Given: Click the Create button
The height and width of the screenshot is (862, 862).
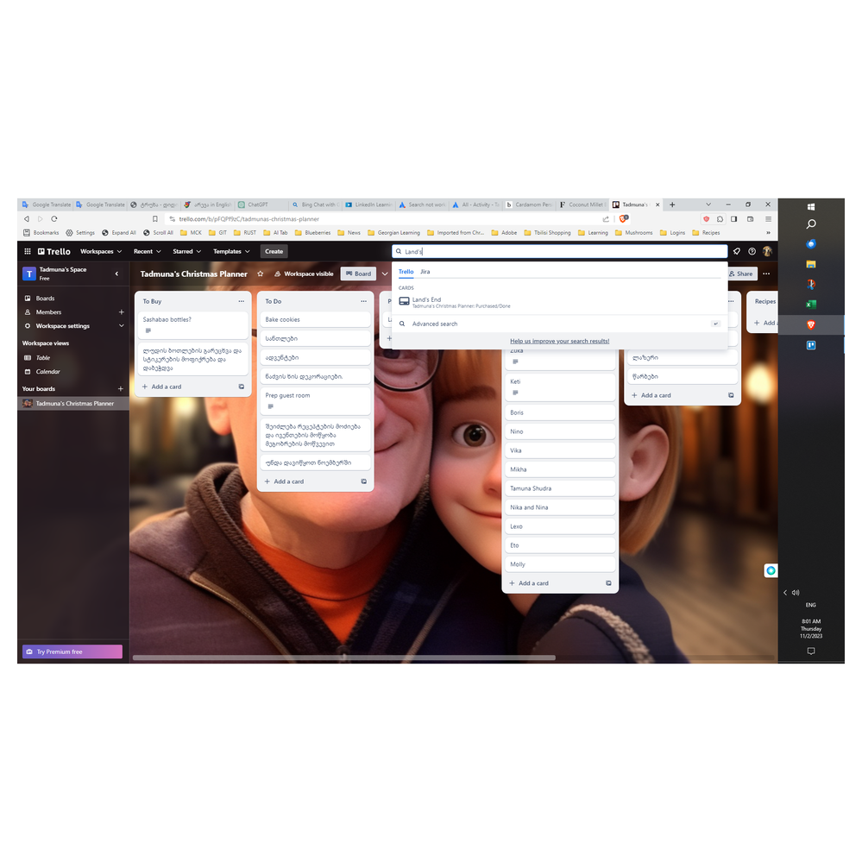Looking at the screenshot, I should (274, 251).
